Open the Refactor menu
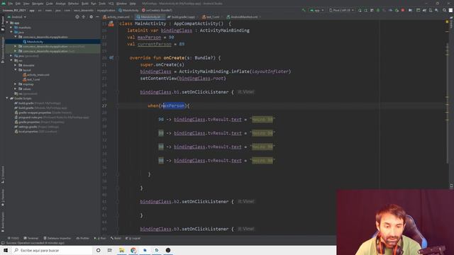454x255 pixels. pyautogui.click(x=73, y=4)
